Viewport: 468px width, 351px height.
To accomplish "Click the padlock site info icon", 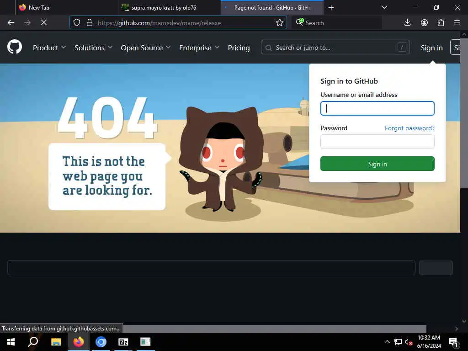I will pyautogui.click(x=89, y=23).
